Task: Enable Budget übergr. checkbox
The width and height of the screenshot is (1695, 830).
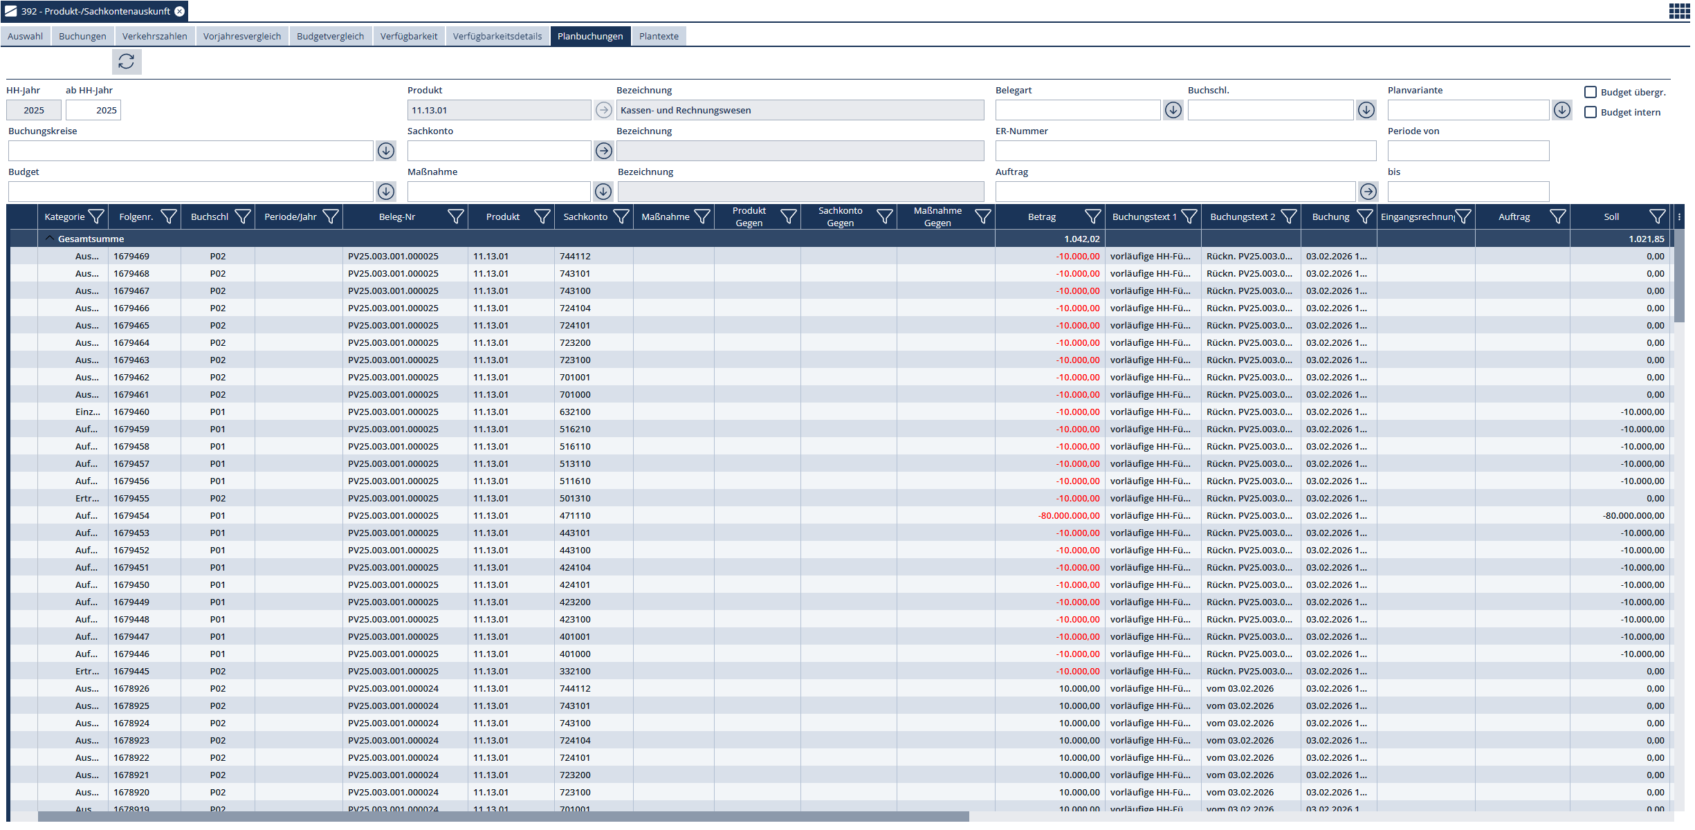Action: [1591, 92]
